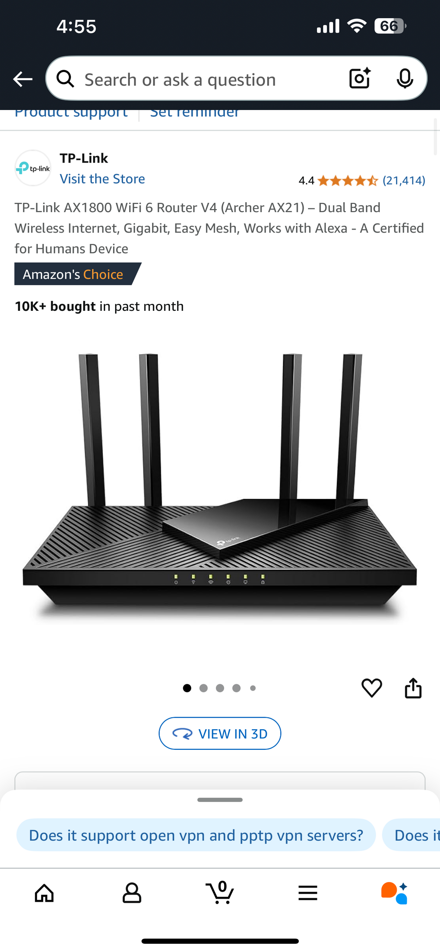Expand the bottom sheet drag handle
This screenshot has height=952, width=440.
(220, 800)
